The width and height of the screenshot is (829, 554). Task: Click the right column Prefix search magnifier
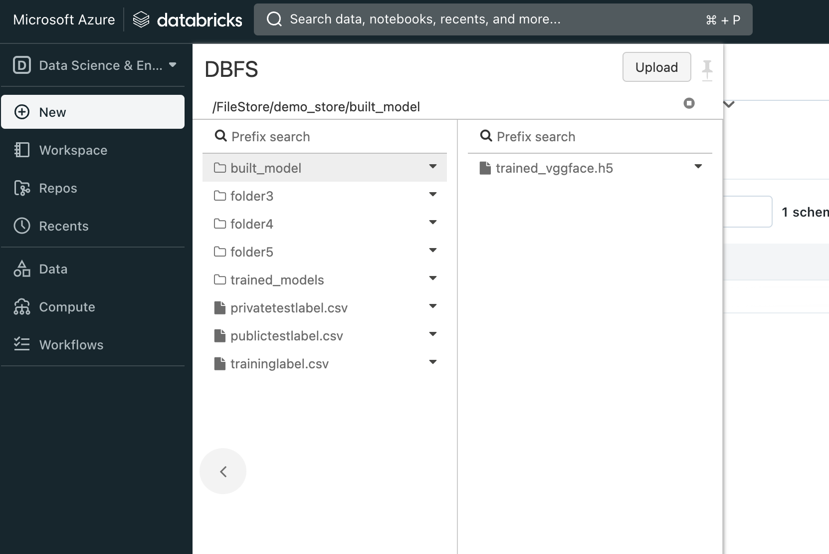click(486, 136)
